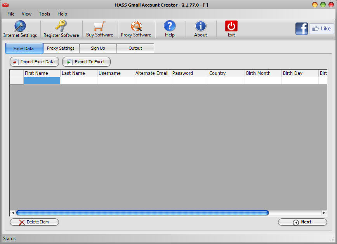Open the Facebook page icon
The width and height of the screenshot is (337, 244).
point(302,28)
